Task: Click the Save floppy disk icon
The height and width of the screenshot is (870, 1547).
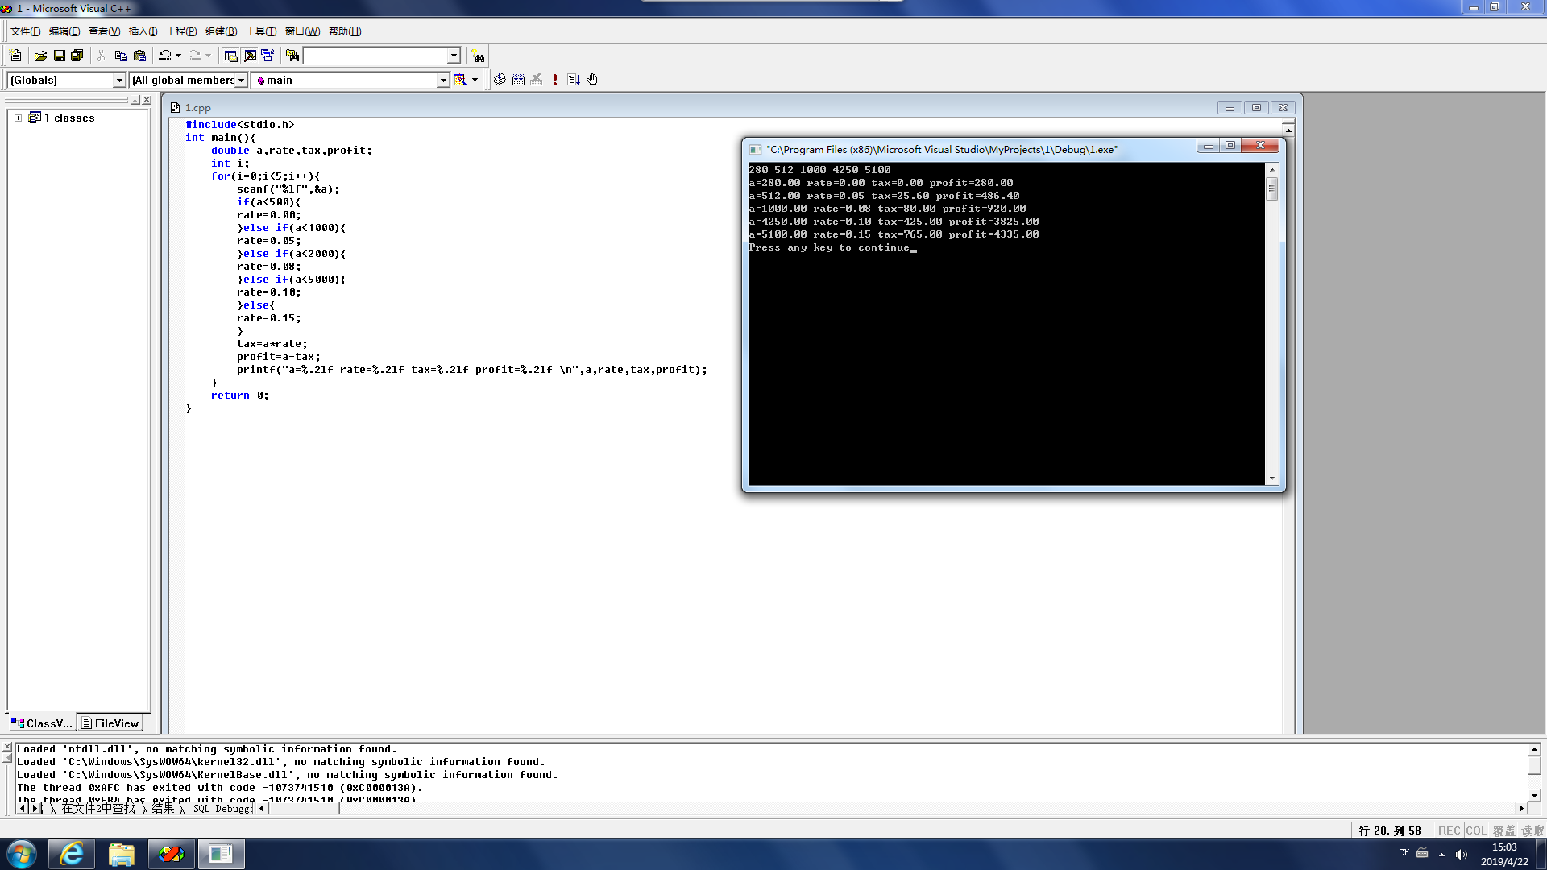Action: [x=59, y=56]
